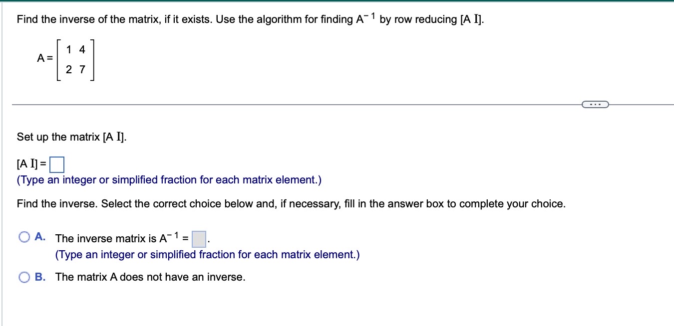Click the blue label B next to choice B

click(x=38, y=277)
